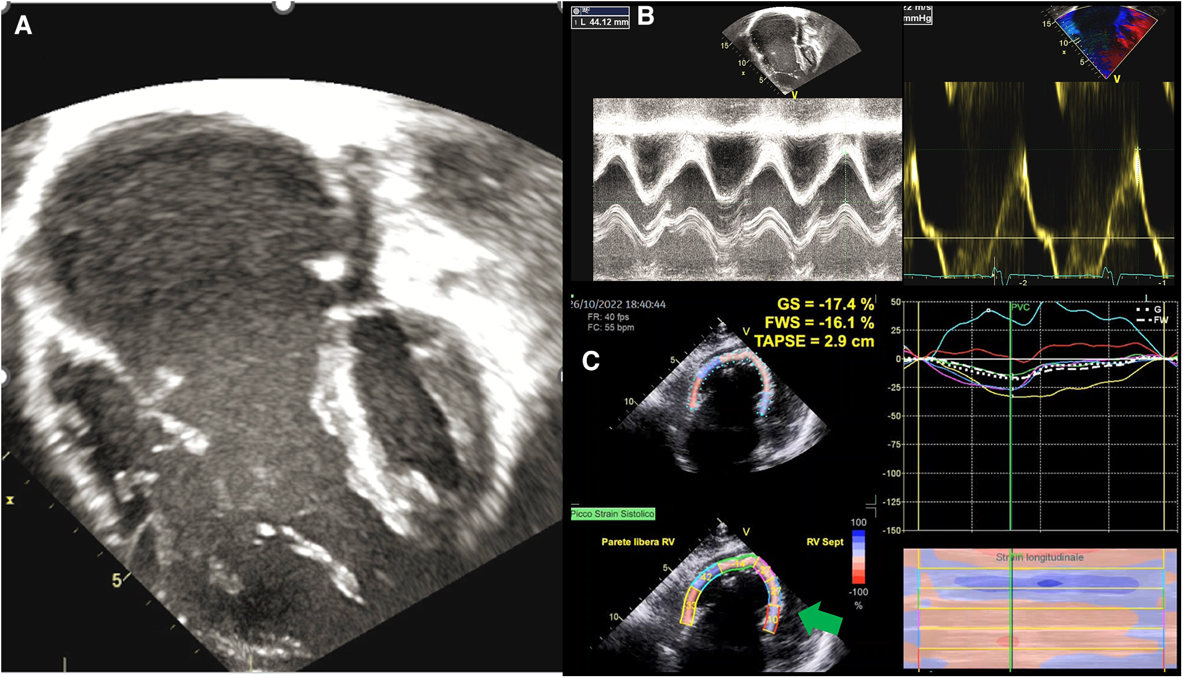Click the Strain longitudinale map title

[1040, 558]
